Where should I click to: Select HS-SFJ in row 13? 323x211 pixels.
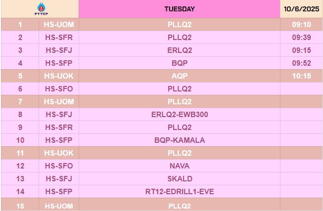click(59, 179)
